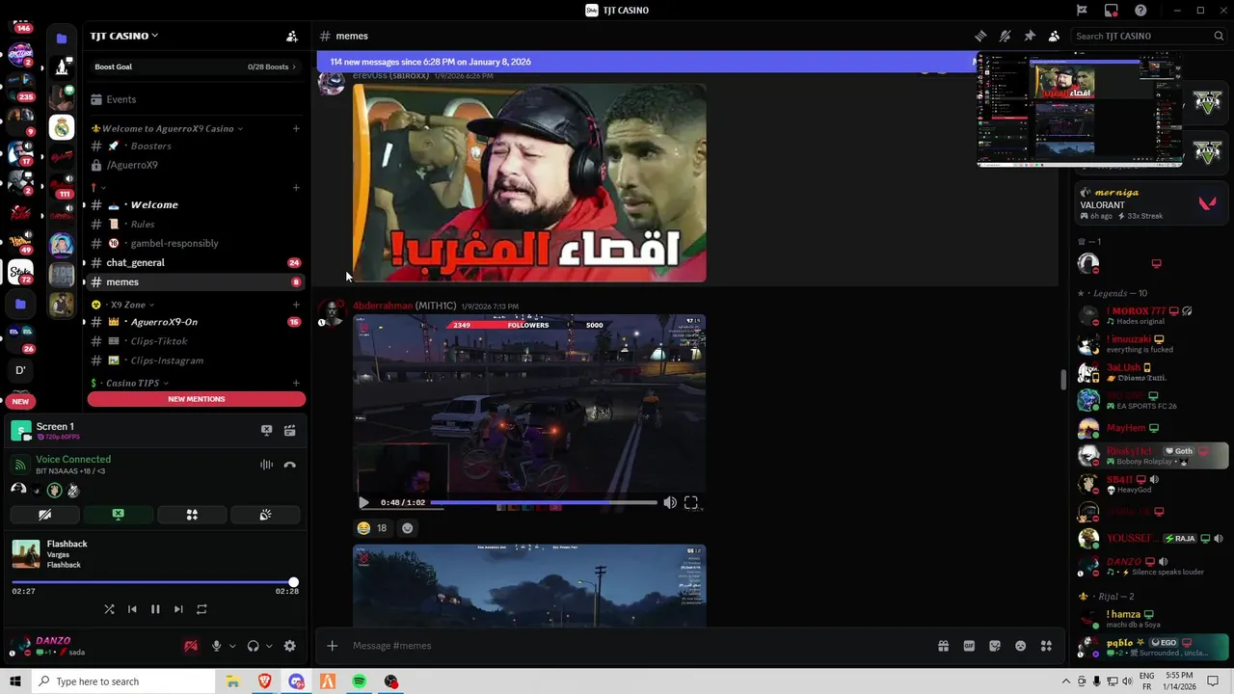The height and width of the screenshot is (694, 1234).
Task: Open the gift icon in message bar
Action: tap(944, 646)
